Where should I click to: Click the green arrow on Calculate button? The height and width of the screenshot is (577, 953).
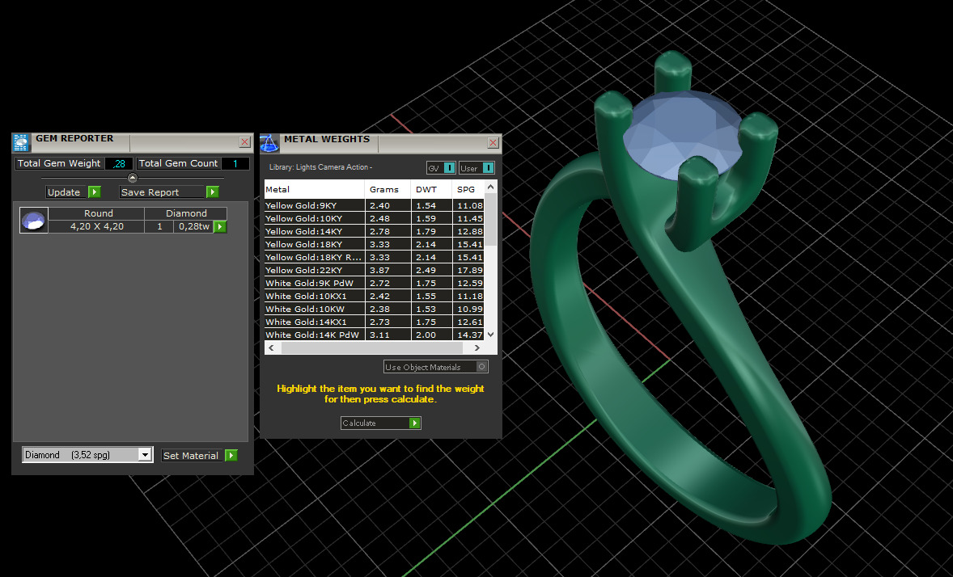tap(414, 423)
